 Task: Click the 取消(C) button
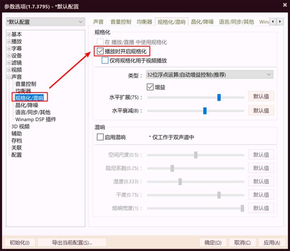coord(242,242)
